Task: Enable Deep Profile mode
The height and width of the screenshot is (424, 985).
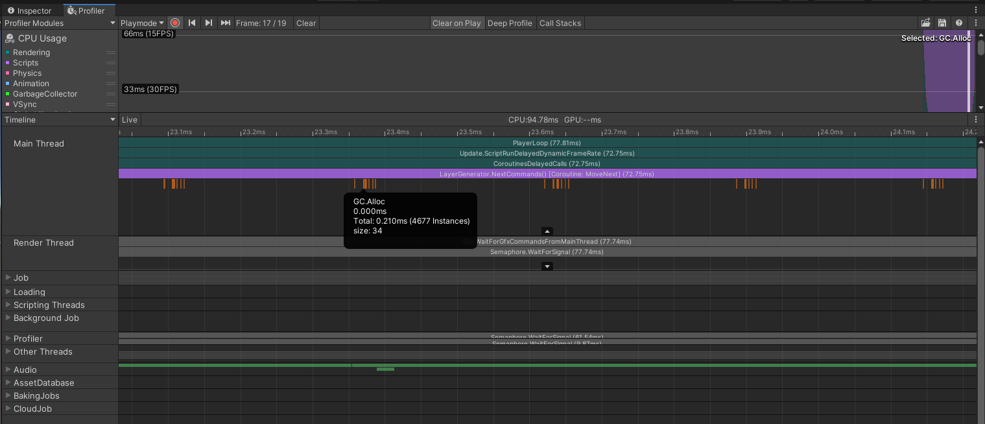Action: click(510, 23)
